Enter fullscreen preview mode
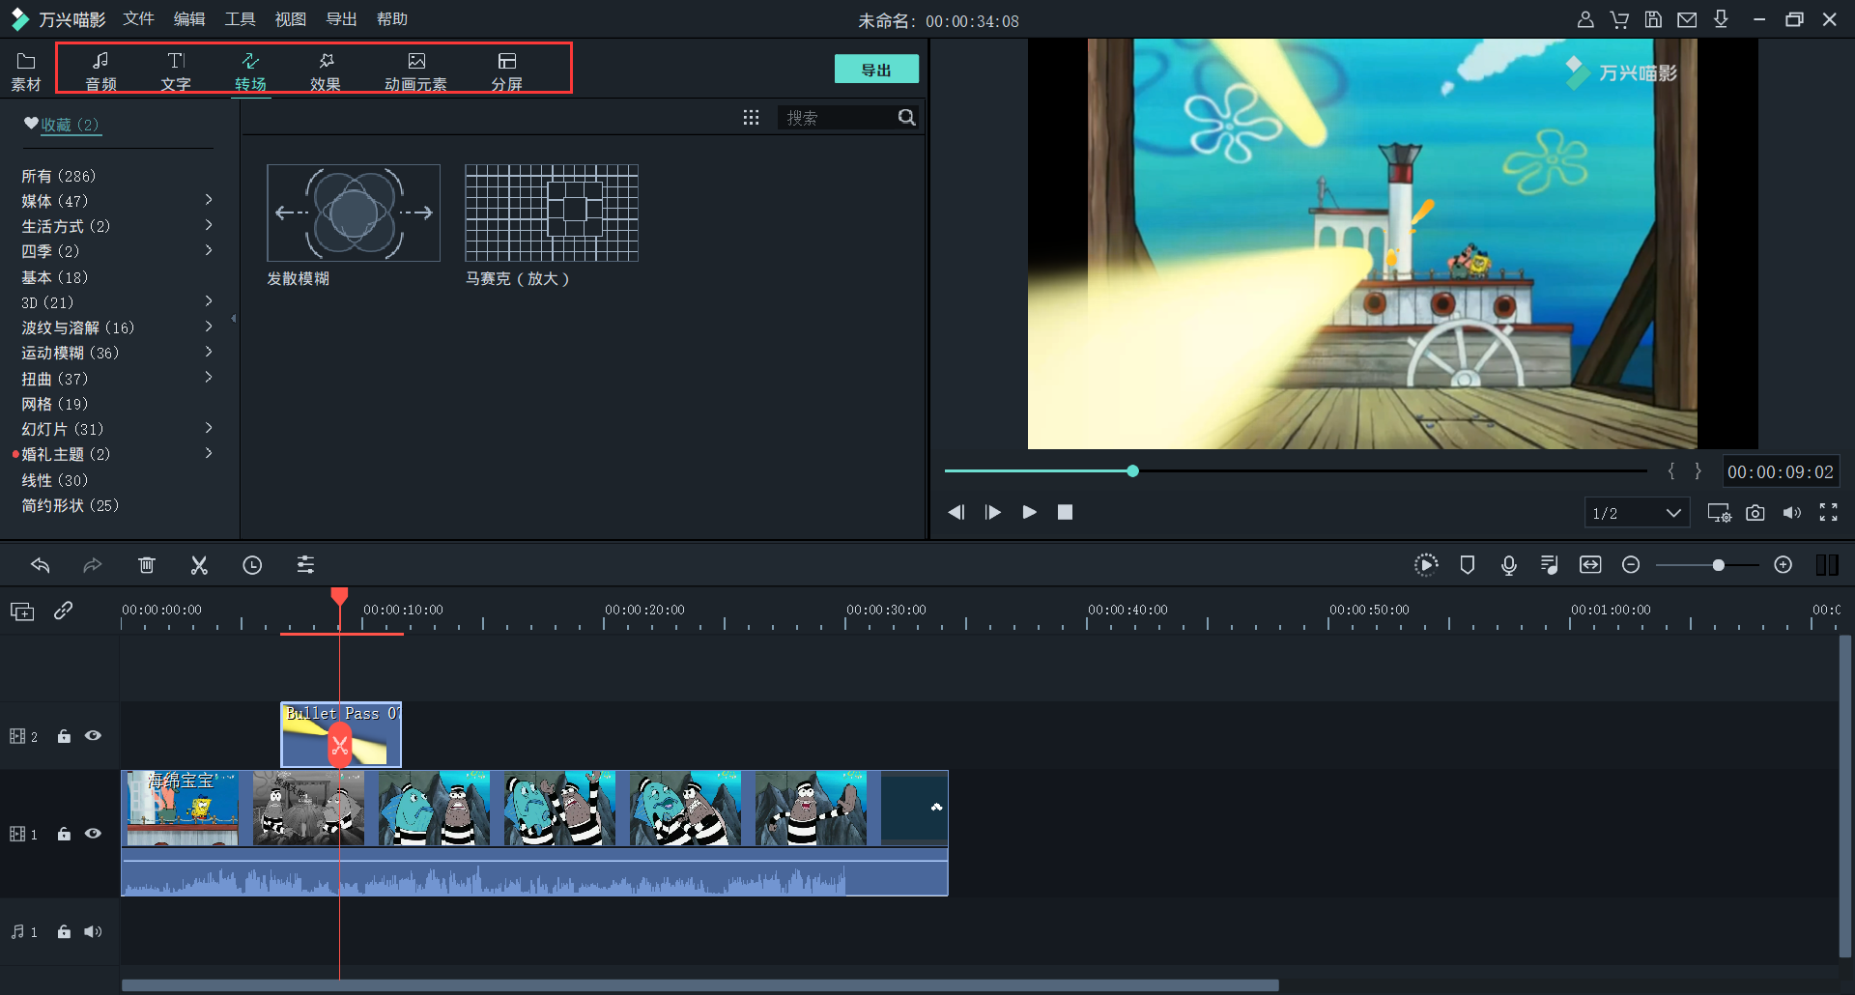The width and height of the screenshot is (1855, 995). pos(1828,513)
